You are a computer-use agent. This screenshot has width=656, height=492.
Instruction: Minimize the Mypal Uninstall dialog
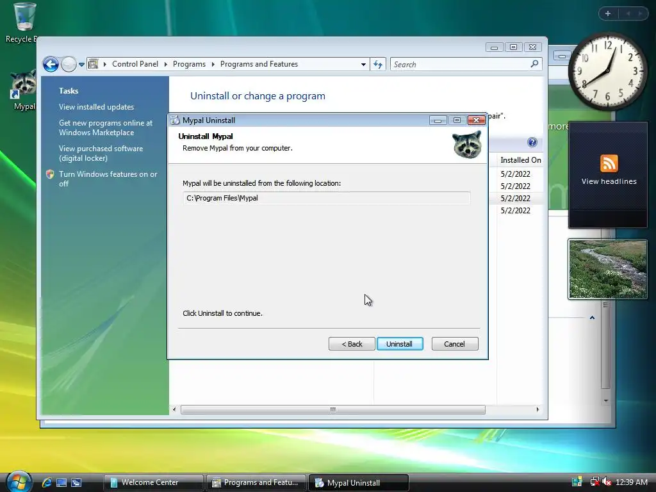438,120
